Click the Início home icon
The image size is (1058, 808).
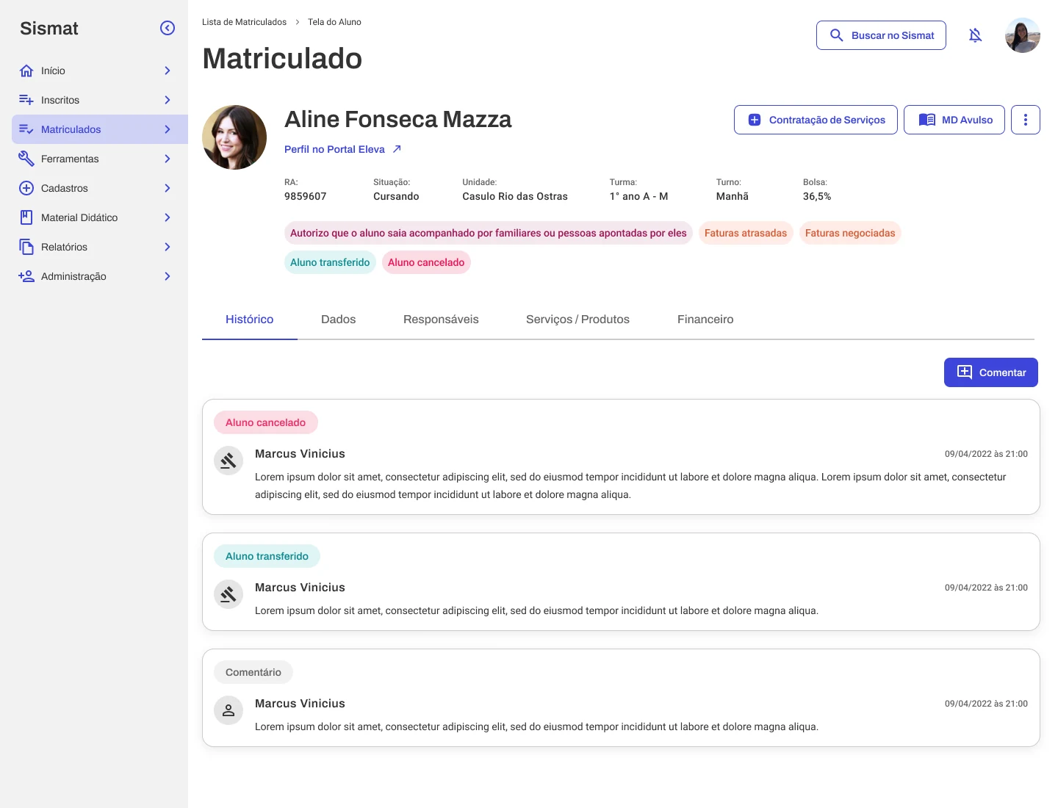pyautogui.click(x=26, y=71)
